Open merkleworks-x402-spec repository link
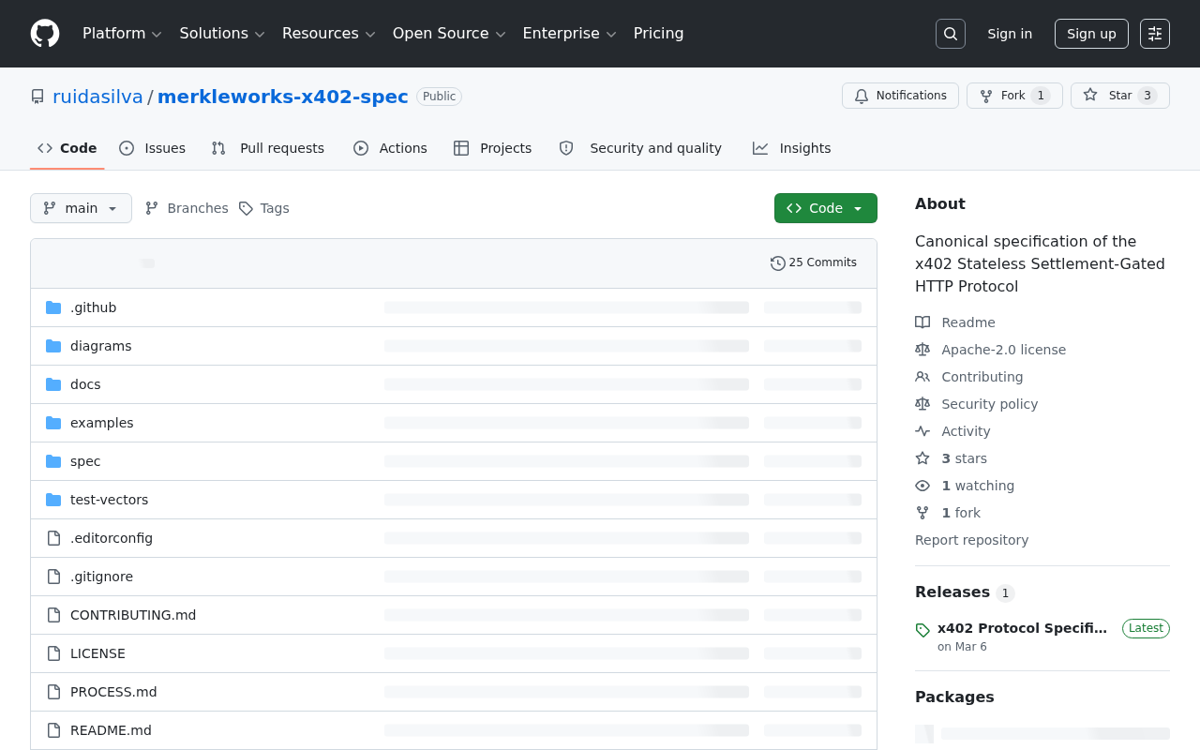Viewport: 1200px width, 750px height. (x=283, y=97)
